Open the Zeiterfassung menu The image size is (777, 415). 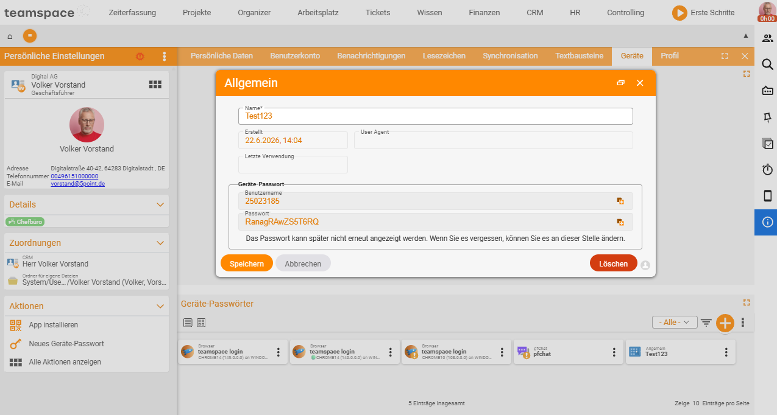click(132, 13)
